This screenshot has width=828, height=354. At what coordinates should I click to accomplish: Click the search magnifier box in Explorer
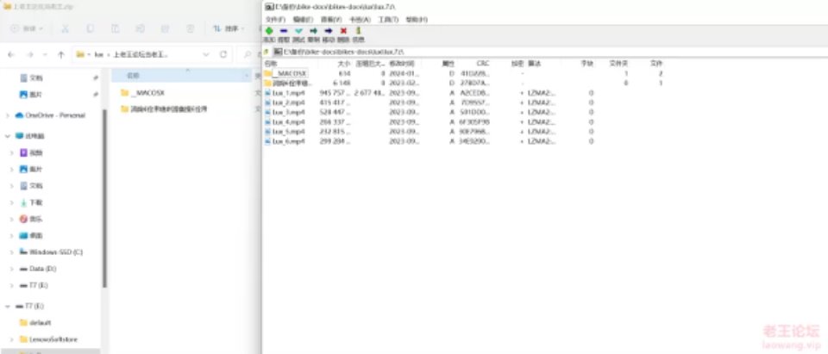pyautogui.click(x=248, y=54)
